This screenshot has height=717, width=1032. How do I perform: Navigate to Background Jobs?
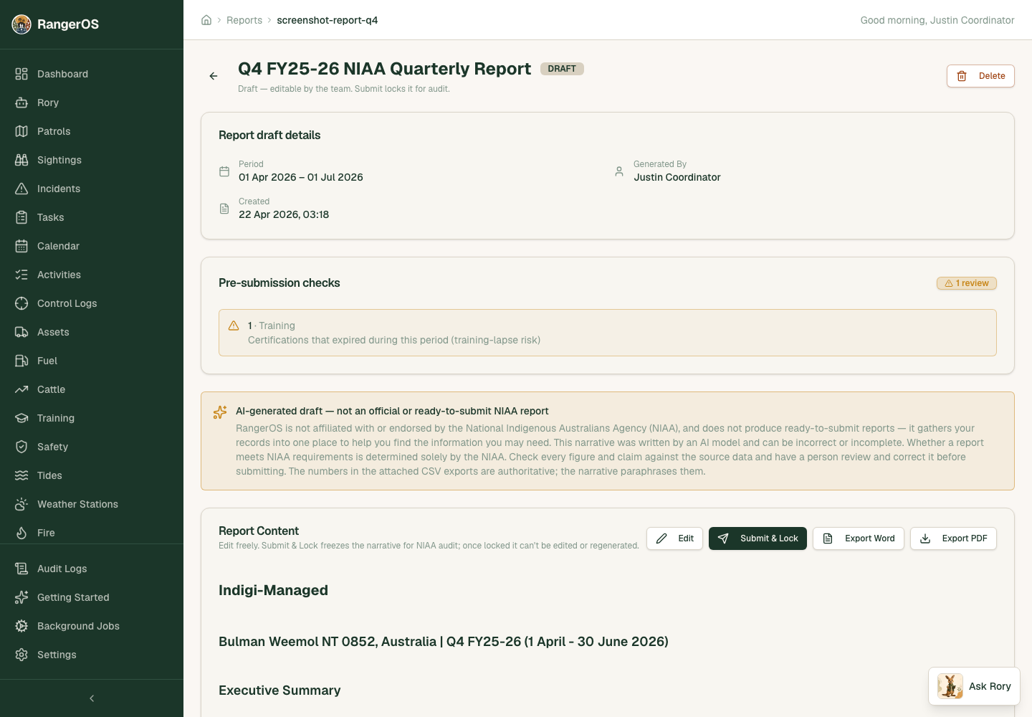coord(92,626)
